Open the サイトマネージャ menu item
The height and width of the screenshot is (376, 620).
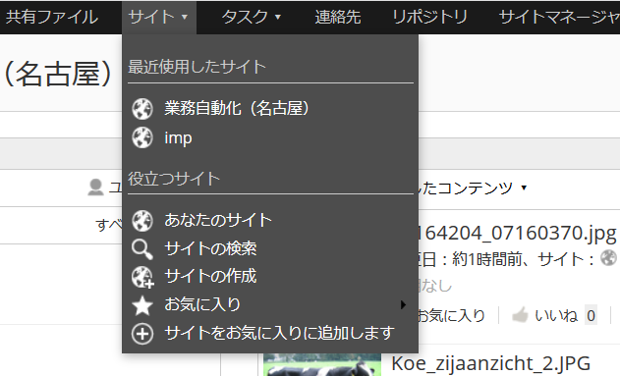coord(559,17)
